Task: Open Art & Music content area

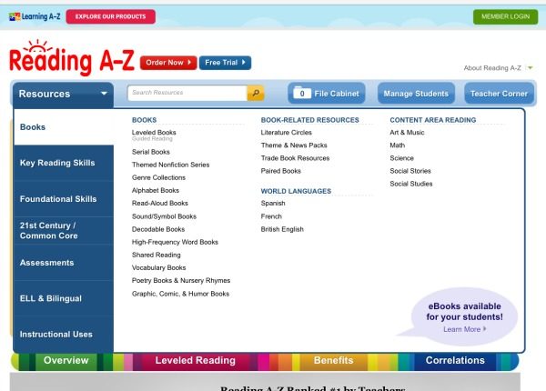Action: [407, 133]
